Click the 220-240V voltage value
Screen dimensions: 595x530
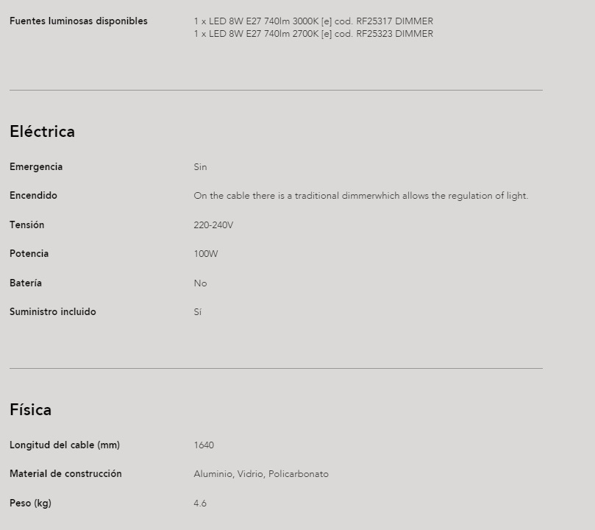(x=213, y=225)
